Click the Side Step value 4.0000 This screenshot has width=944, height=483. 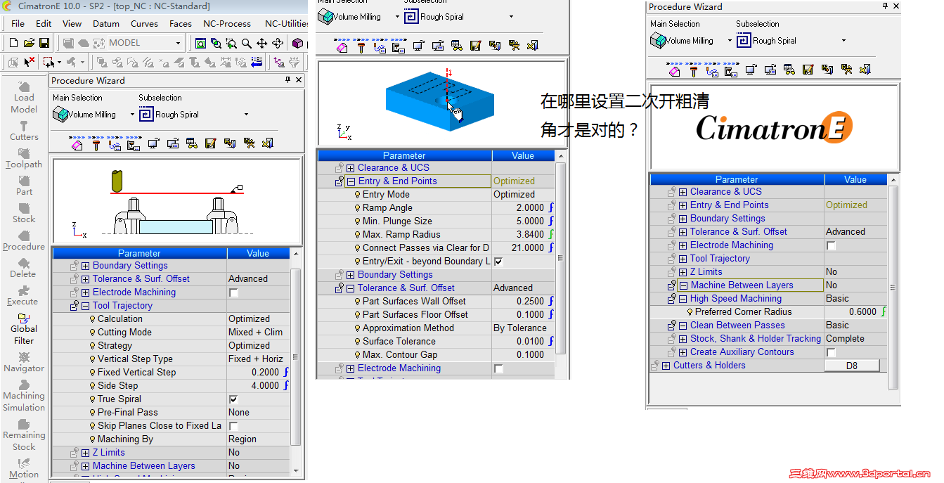tap(265, 386)
